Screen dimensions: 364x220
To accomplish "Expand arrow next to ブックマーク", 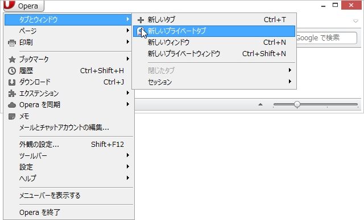I will tap(127, 59).
